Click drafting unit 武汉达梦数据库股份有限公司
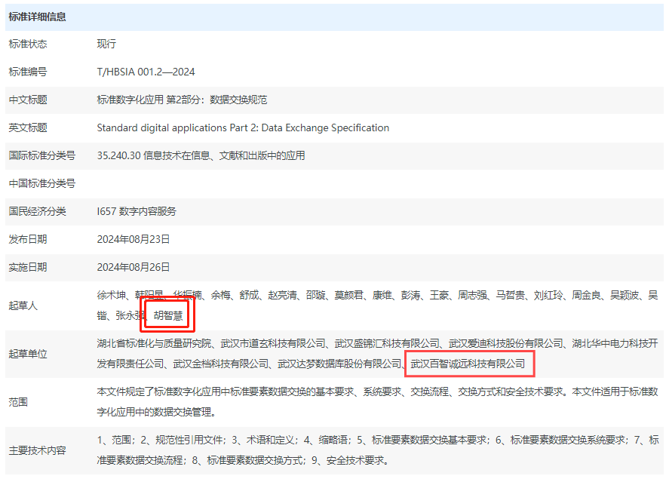This screenshot has width=669, height=482. 339,364
